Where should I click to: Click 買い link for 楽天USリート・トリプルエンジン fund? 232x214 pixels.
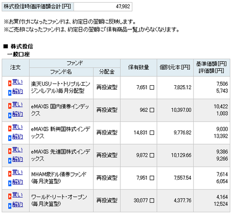point(18,82)
